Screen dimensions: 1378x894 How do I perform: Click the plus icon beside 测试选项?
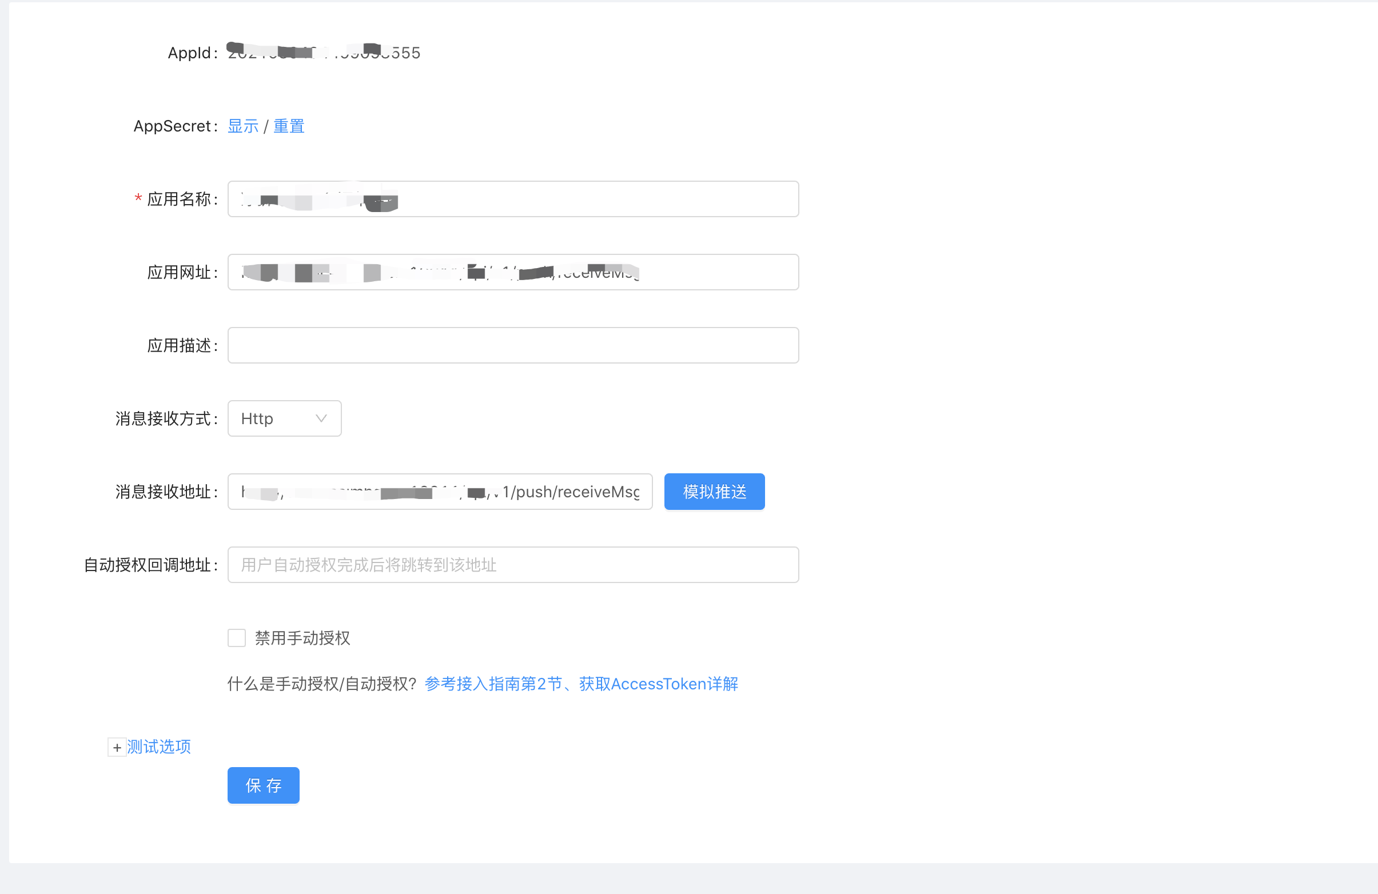click(x=117, y=747)
